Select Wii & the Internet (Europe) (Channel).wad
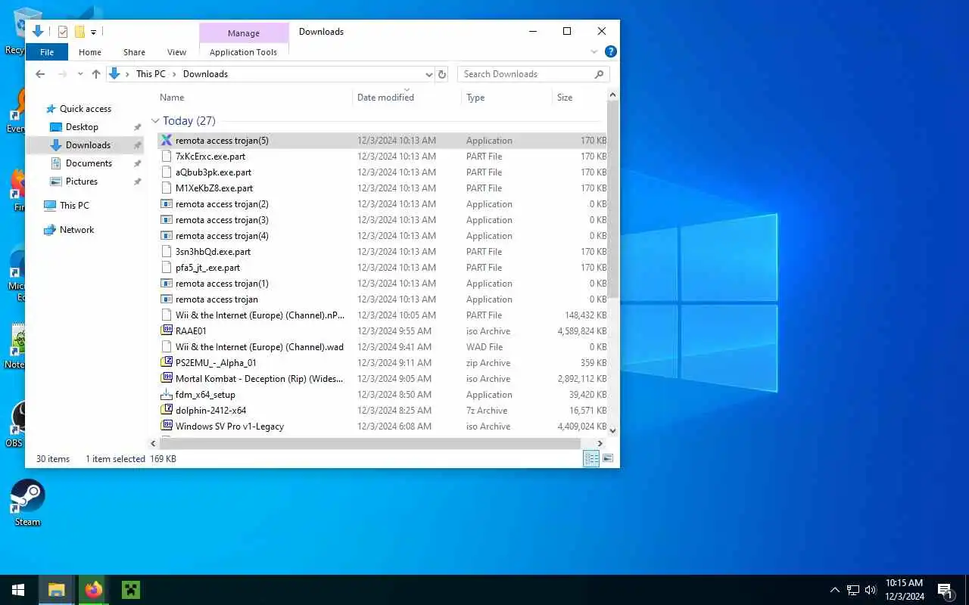Screen dimensions: 969x605 382,347
